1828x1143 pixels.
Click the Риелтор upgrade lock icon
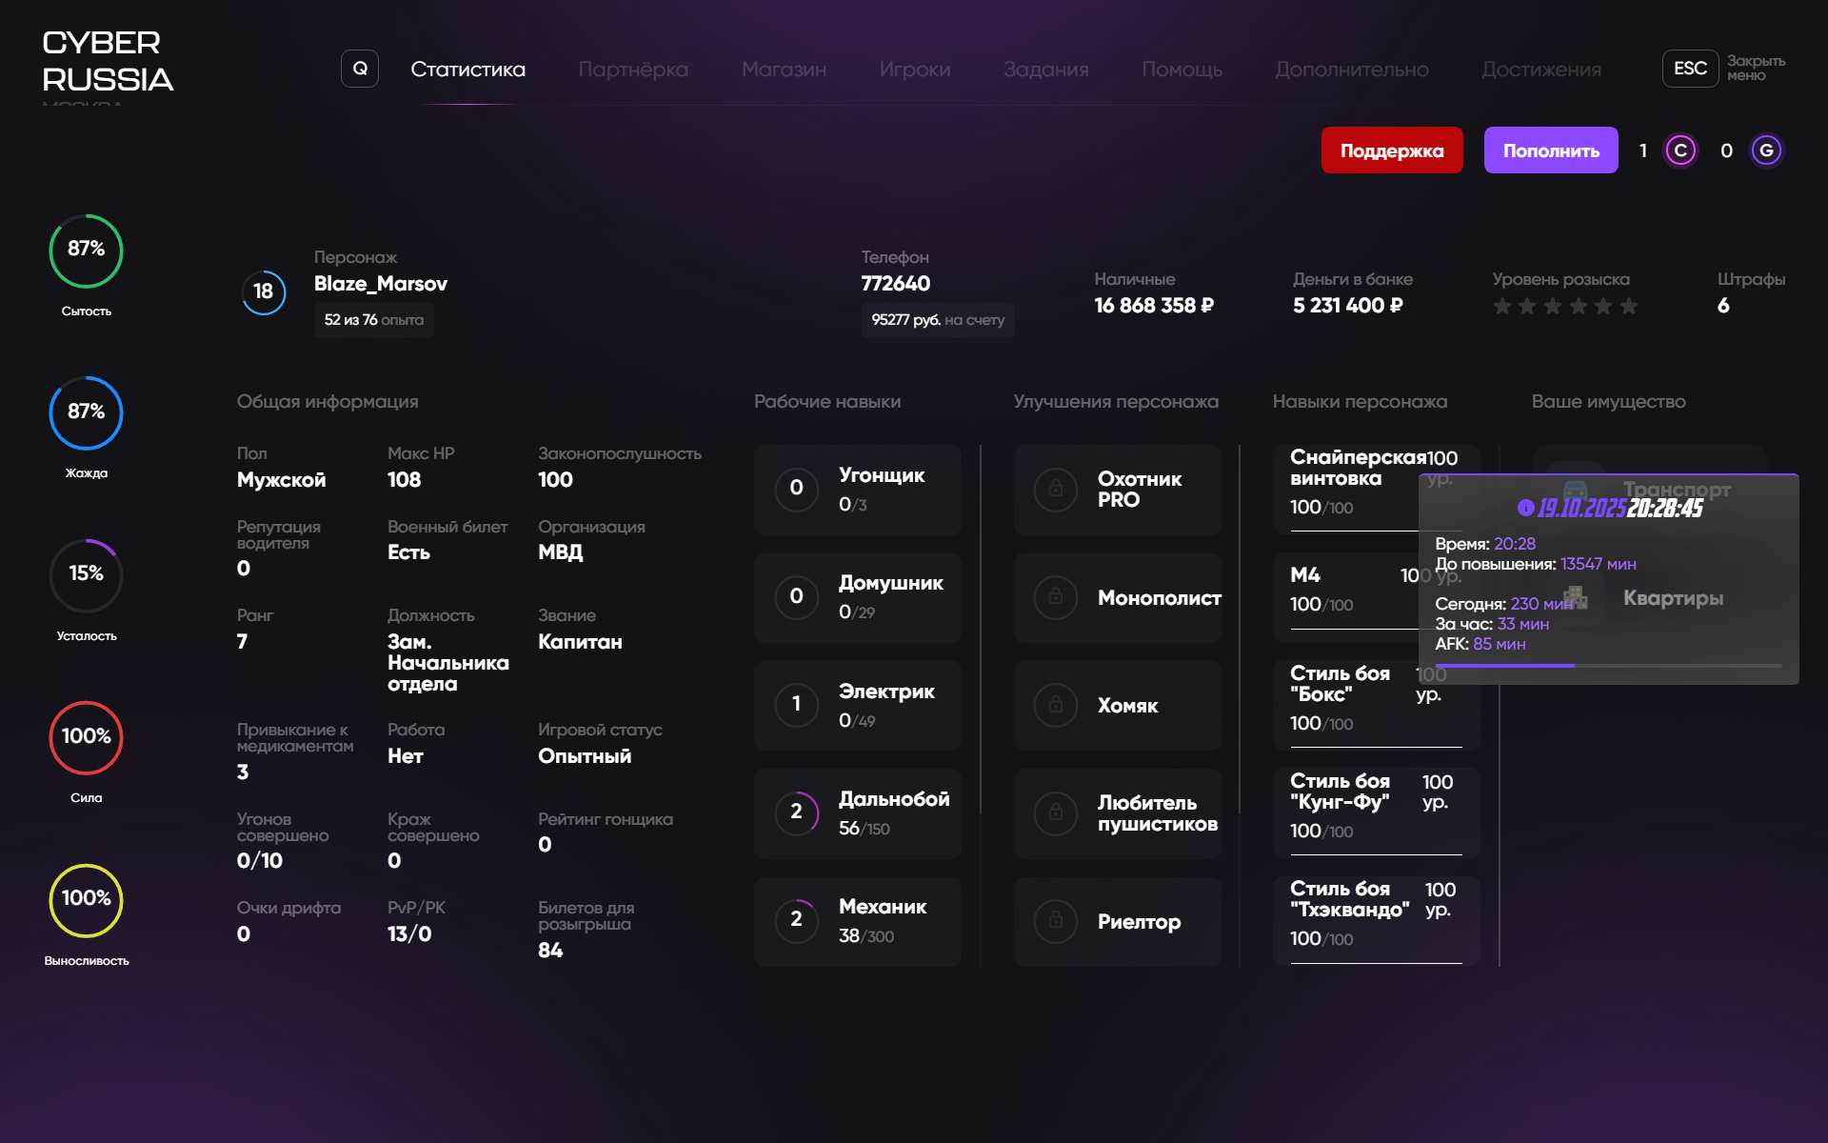(1056, 921)
